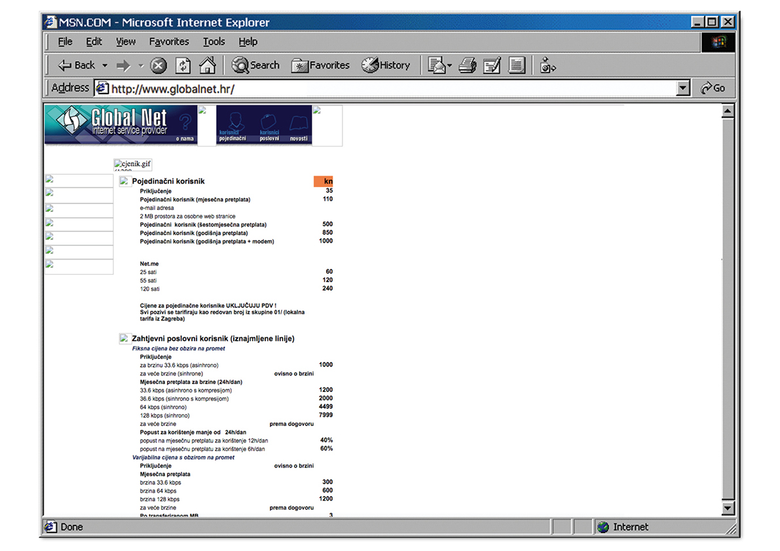Expand the Back history dropdown arrow

105,65
